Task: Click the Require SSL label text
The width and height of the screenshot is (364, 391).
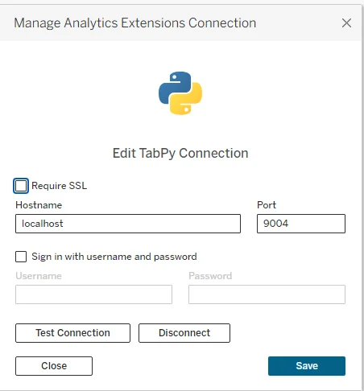Action: click(x=60, y=186)
